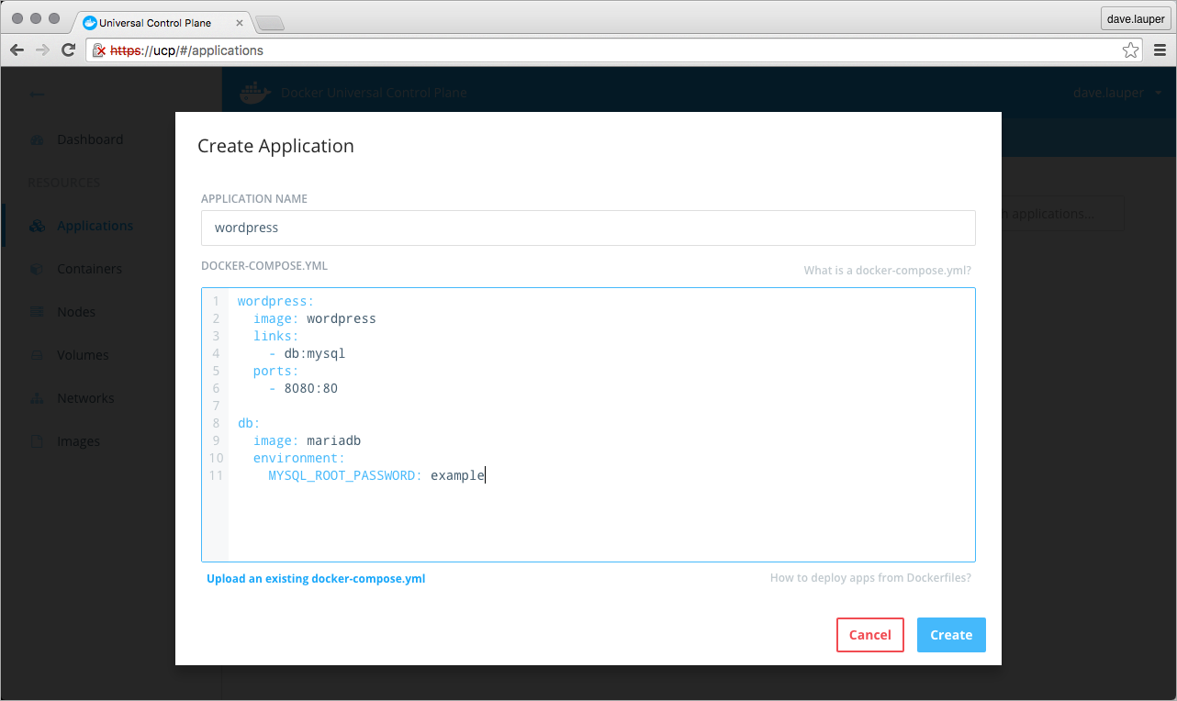Open What is a docker-compose.yml help link
1177x701 pixels.
click(887, 271)
